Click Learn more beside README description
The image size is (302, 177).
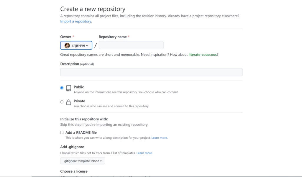159,137
